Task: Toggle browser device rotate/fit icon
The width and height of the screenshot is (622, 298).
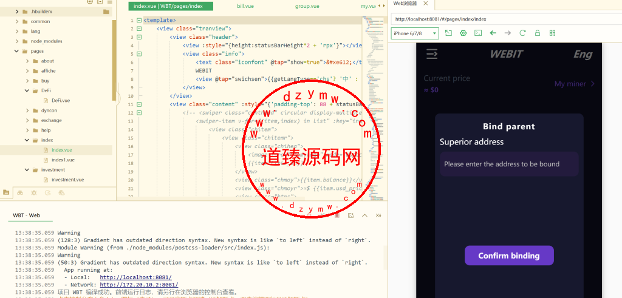Action: [448, 33]
